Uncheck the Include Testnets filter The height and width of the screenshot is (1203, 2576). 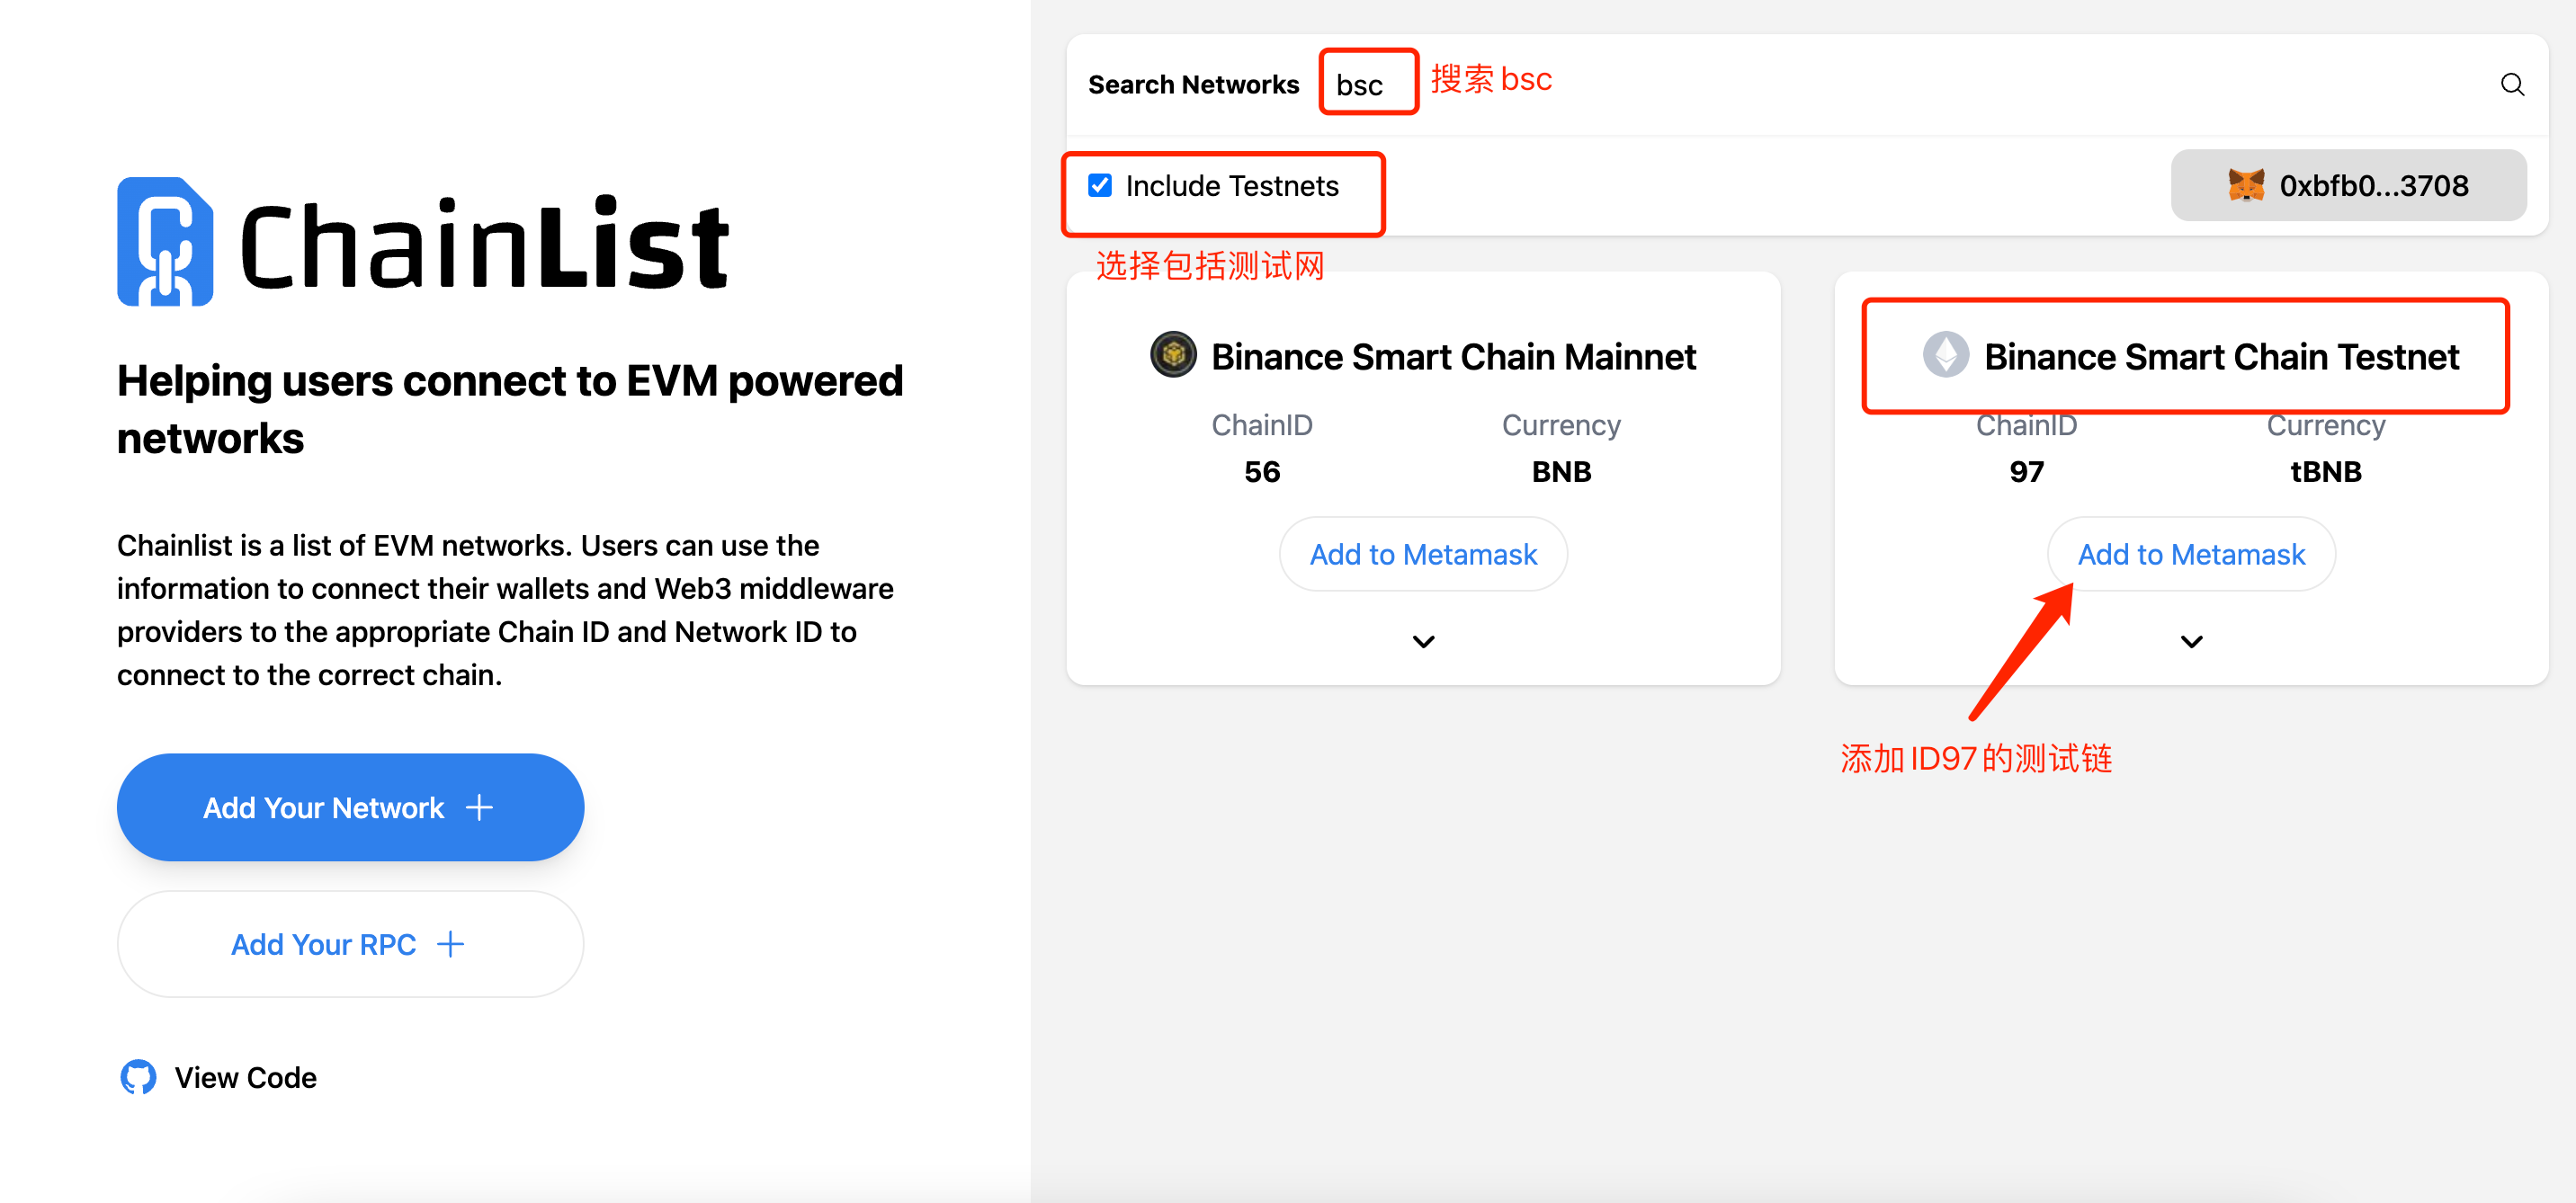1101,183
